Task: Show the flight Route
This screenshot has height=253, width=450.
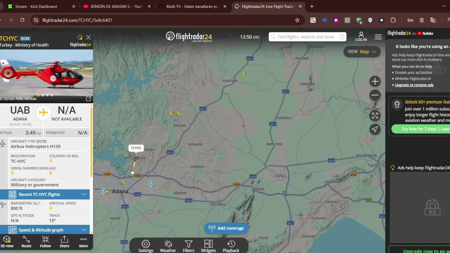Action: pyautogui.click(x=26, y=242)
